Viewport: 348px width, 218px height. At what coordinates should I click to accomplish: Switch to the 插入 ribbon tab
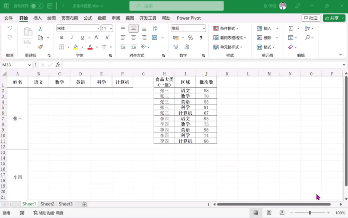coord(37,18)
